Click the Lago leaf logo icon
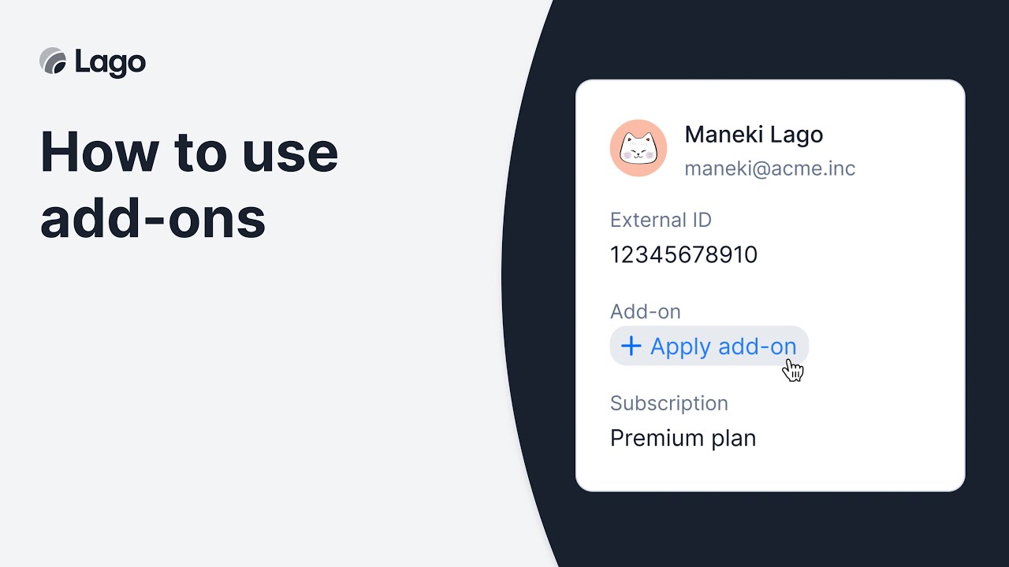The height and width of the screenshot is (567, 1009). pyautogui.click(x=53, y=61)
